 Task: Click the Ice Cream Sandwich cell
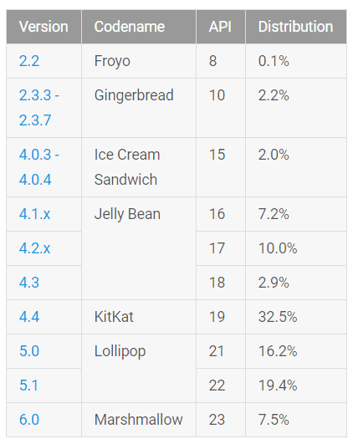coord(139,167)
